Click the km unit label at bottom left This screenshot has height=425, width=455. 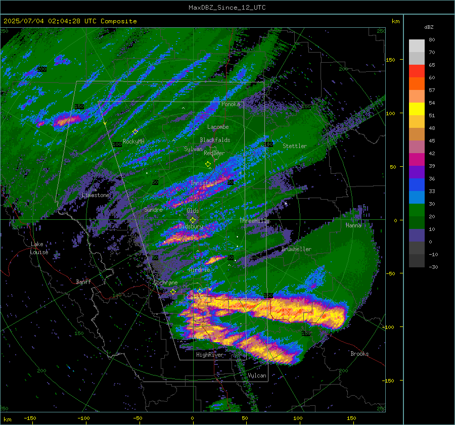point(7,419)
